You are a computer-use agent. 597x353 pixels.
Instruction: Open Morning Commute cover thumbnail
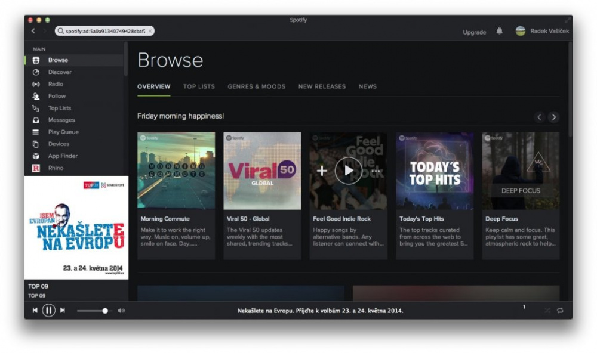point(176,171)
